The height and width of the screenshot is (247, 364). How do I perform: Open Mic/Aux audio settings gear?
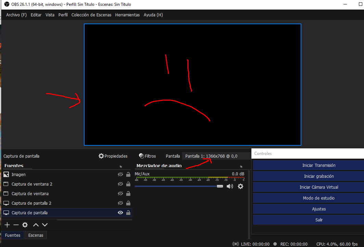[x=240, y=186]
